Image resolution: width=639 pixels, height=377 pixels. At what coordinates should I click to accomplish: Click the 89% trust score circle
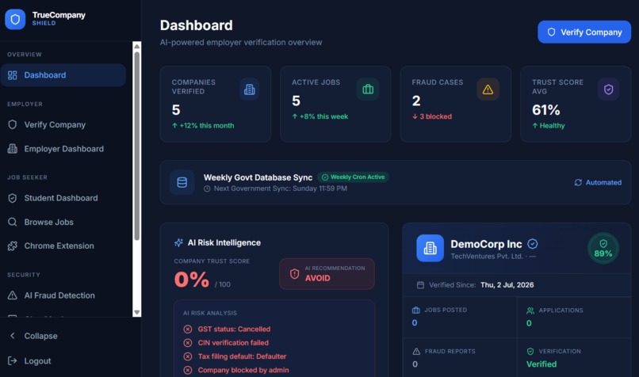(603, 249)
